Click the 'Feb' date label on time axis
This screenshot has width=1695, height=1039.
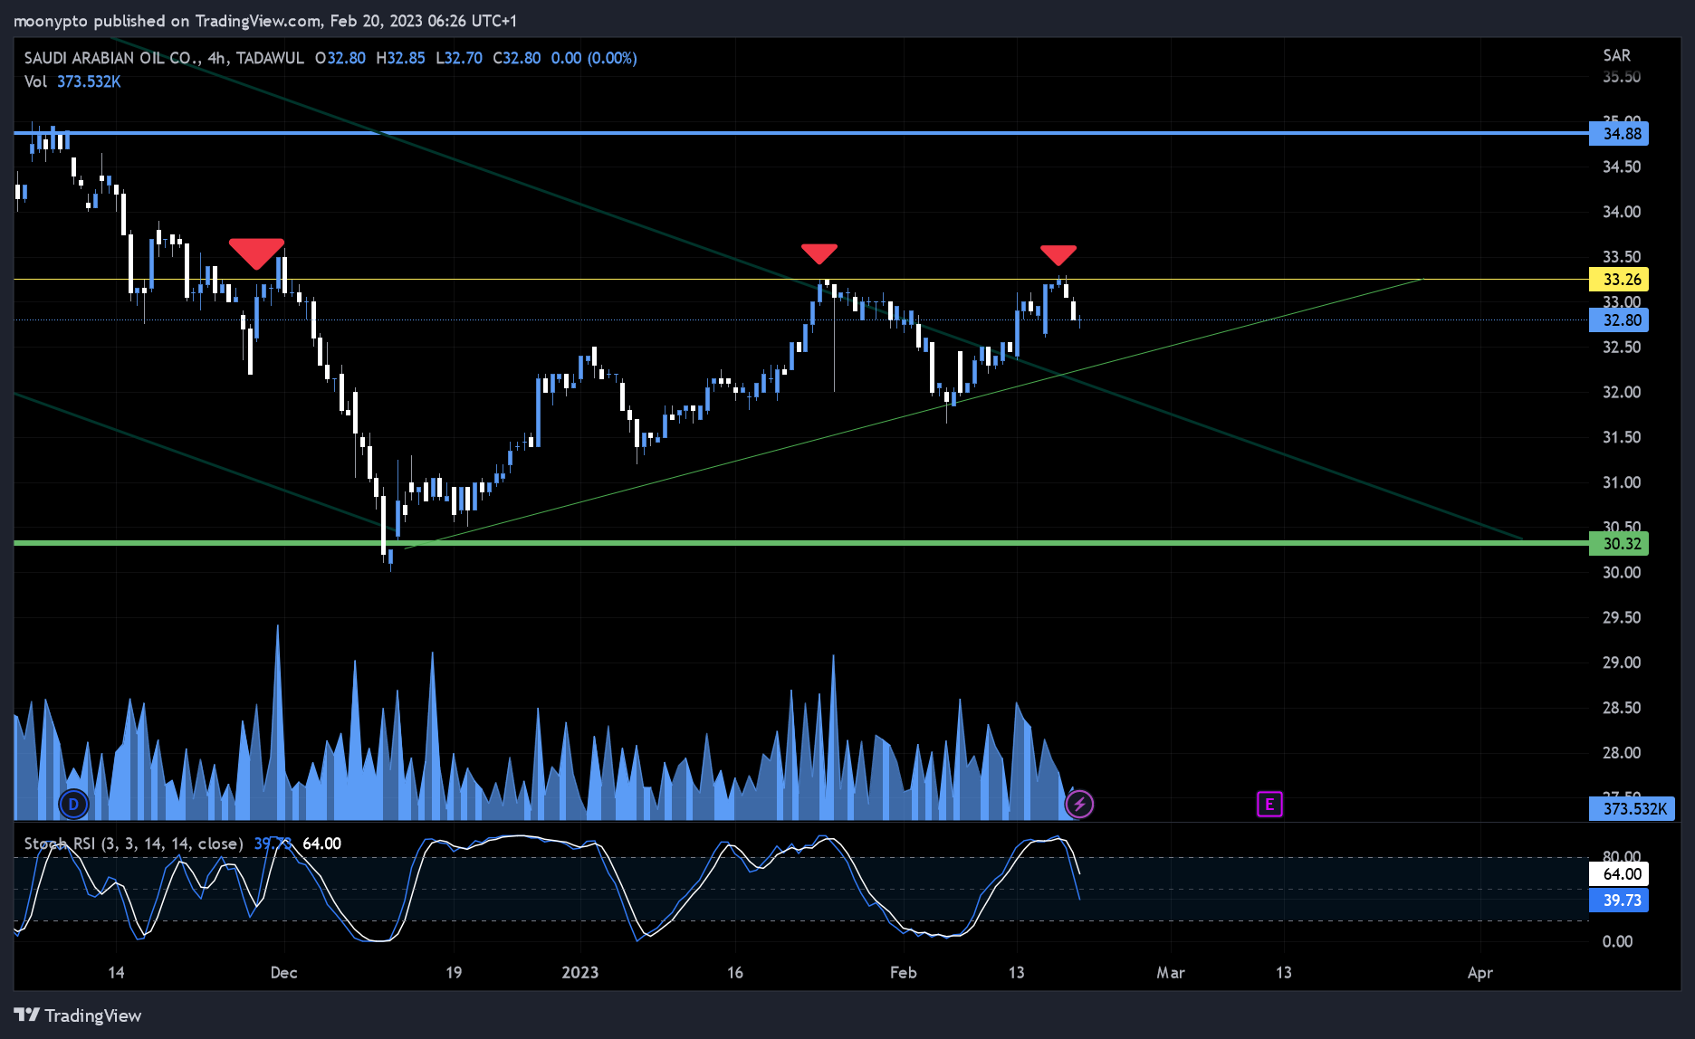[903, 973]
